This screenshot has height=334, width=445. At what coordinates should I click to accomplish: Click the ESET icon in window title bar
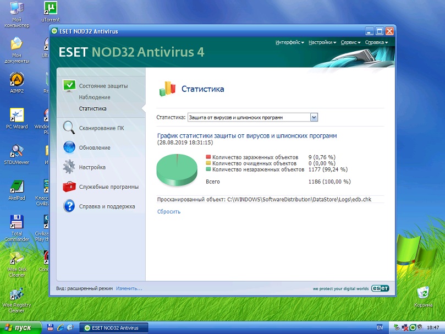click(x=54, y=31)
